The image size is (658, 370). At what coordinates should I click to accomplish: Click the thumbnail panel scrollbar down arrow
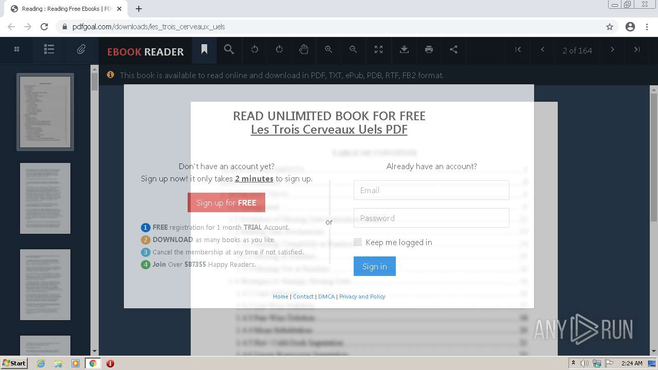95,351
